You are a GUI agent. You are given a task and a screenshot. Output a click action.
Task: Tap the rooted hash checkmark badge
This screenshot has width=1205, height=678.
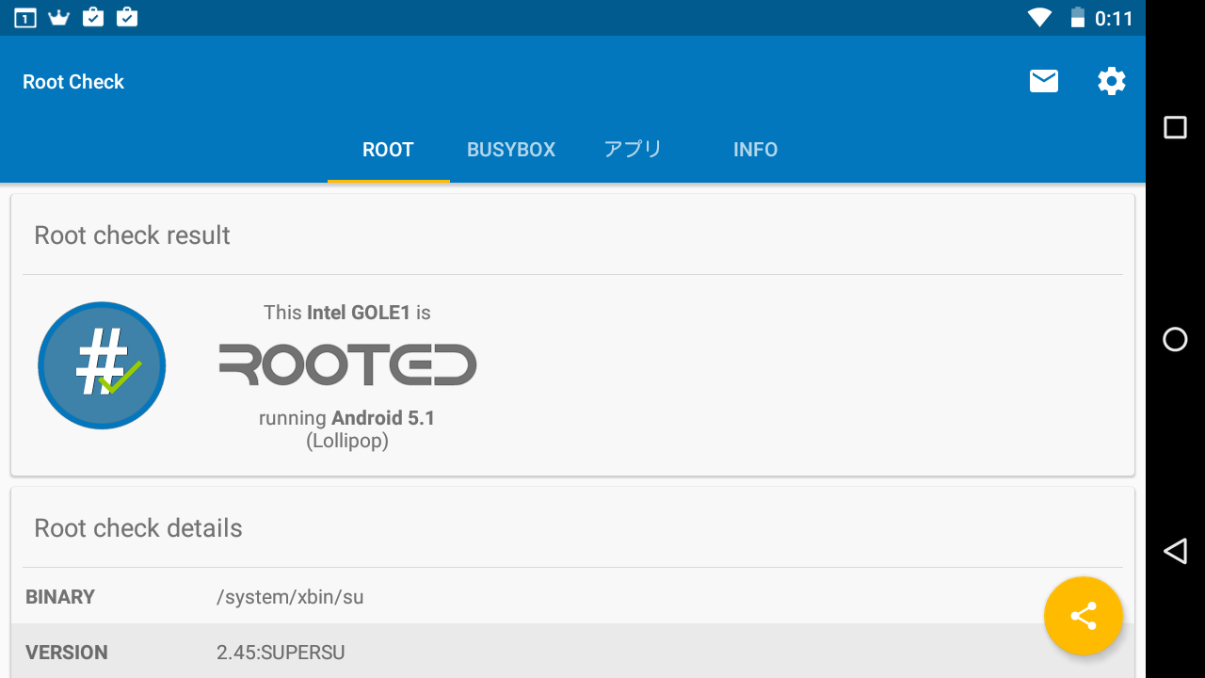[102, 365]
